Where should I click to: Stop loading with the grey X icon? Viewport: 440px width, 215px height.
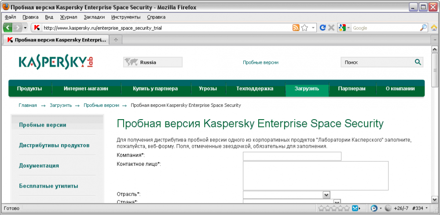[331, 28]
